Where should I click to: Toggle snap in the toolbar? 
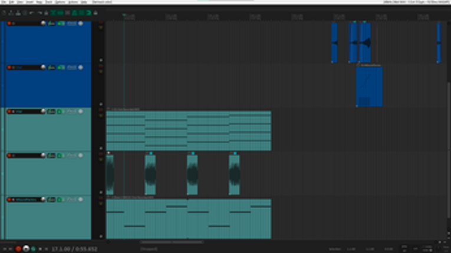pyautogui.click(x=88, y=13)
